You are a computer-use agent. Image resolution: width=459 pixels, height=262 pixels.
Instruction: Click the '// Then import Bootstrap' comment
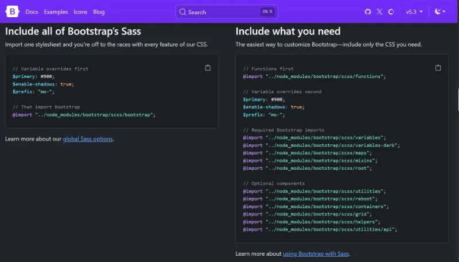point(46,107)
